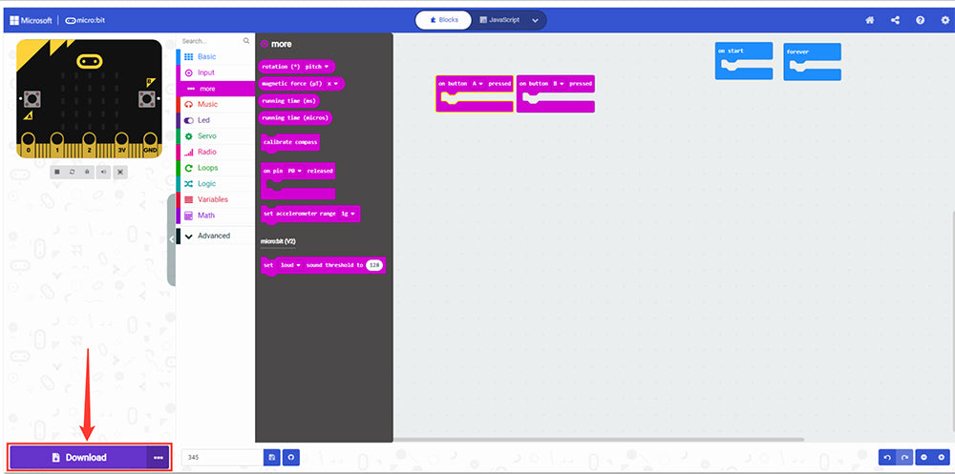Open the language dropdown next to JavaScript

click(535, 20)
